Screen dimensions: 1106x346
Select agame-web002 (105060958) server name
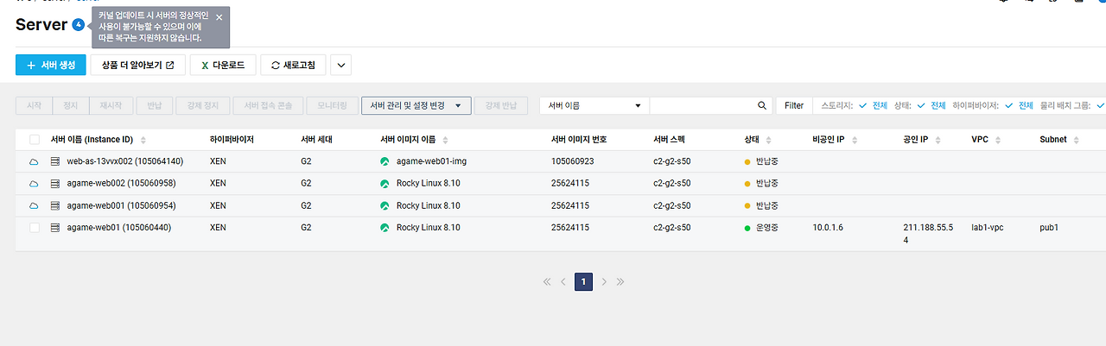click(x=122, y=184)
